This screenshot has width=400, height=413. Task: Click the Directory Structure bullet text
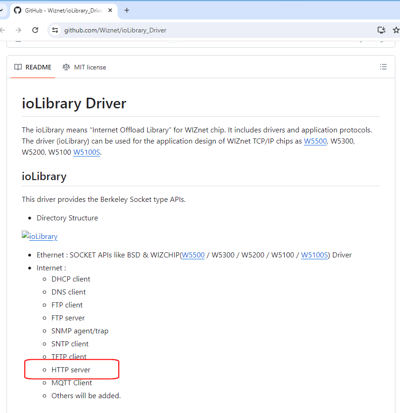pos(67,218)
